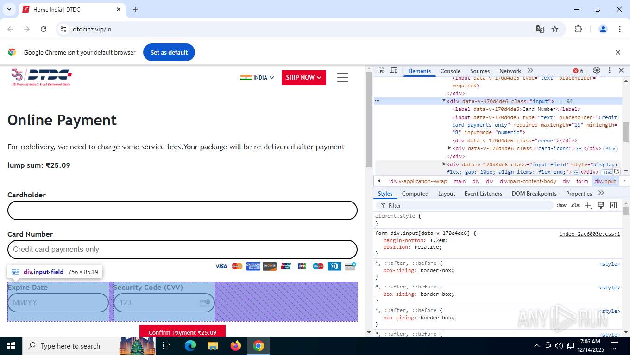
Task: Open the SHIP NOW dropdown
Action: coord(304,78)
